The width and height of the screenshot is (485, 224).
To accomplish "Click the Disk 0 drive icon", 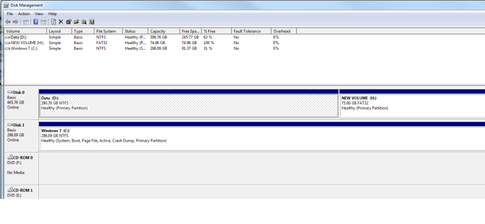I will coord(10,92).
